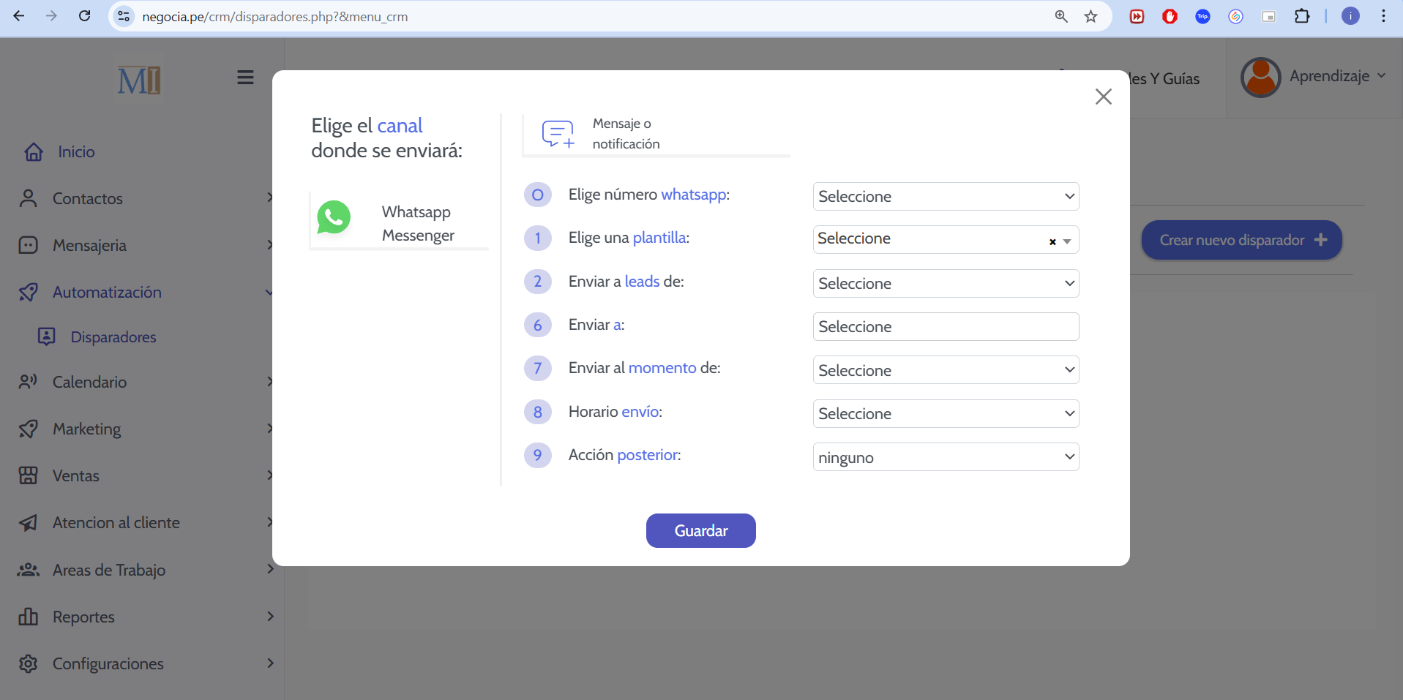Open the 'Horario envío' dropdown

(945, 414)
